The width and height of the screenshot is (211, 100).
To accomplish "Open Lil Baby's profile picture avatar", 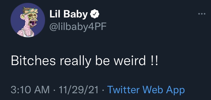I will (x=28, y=20).
